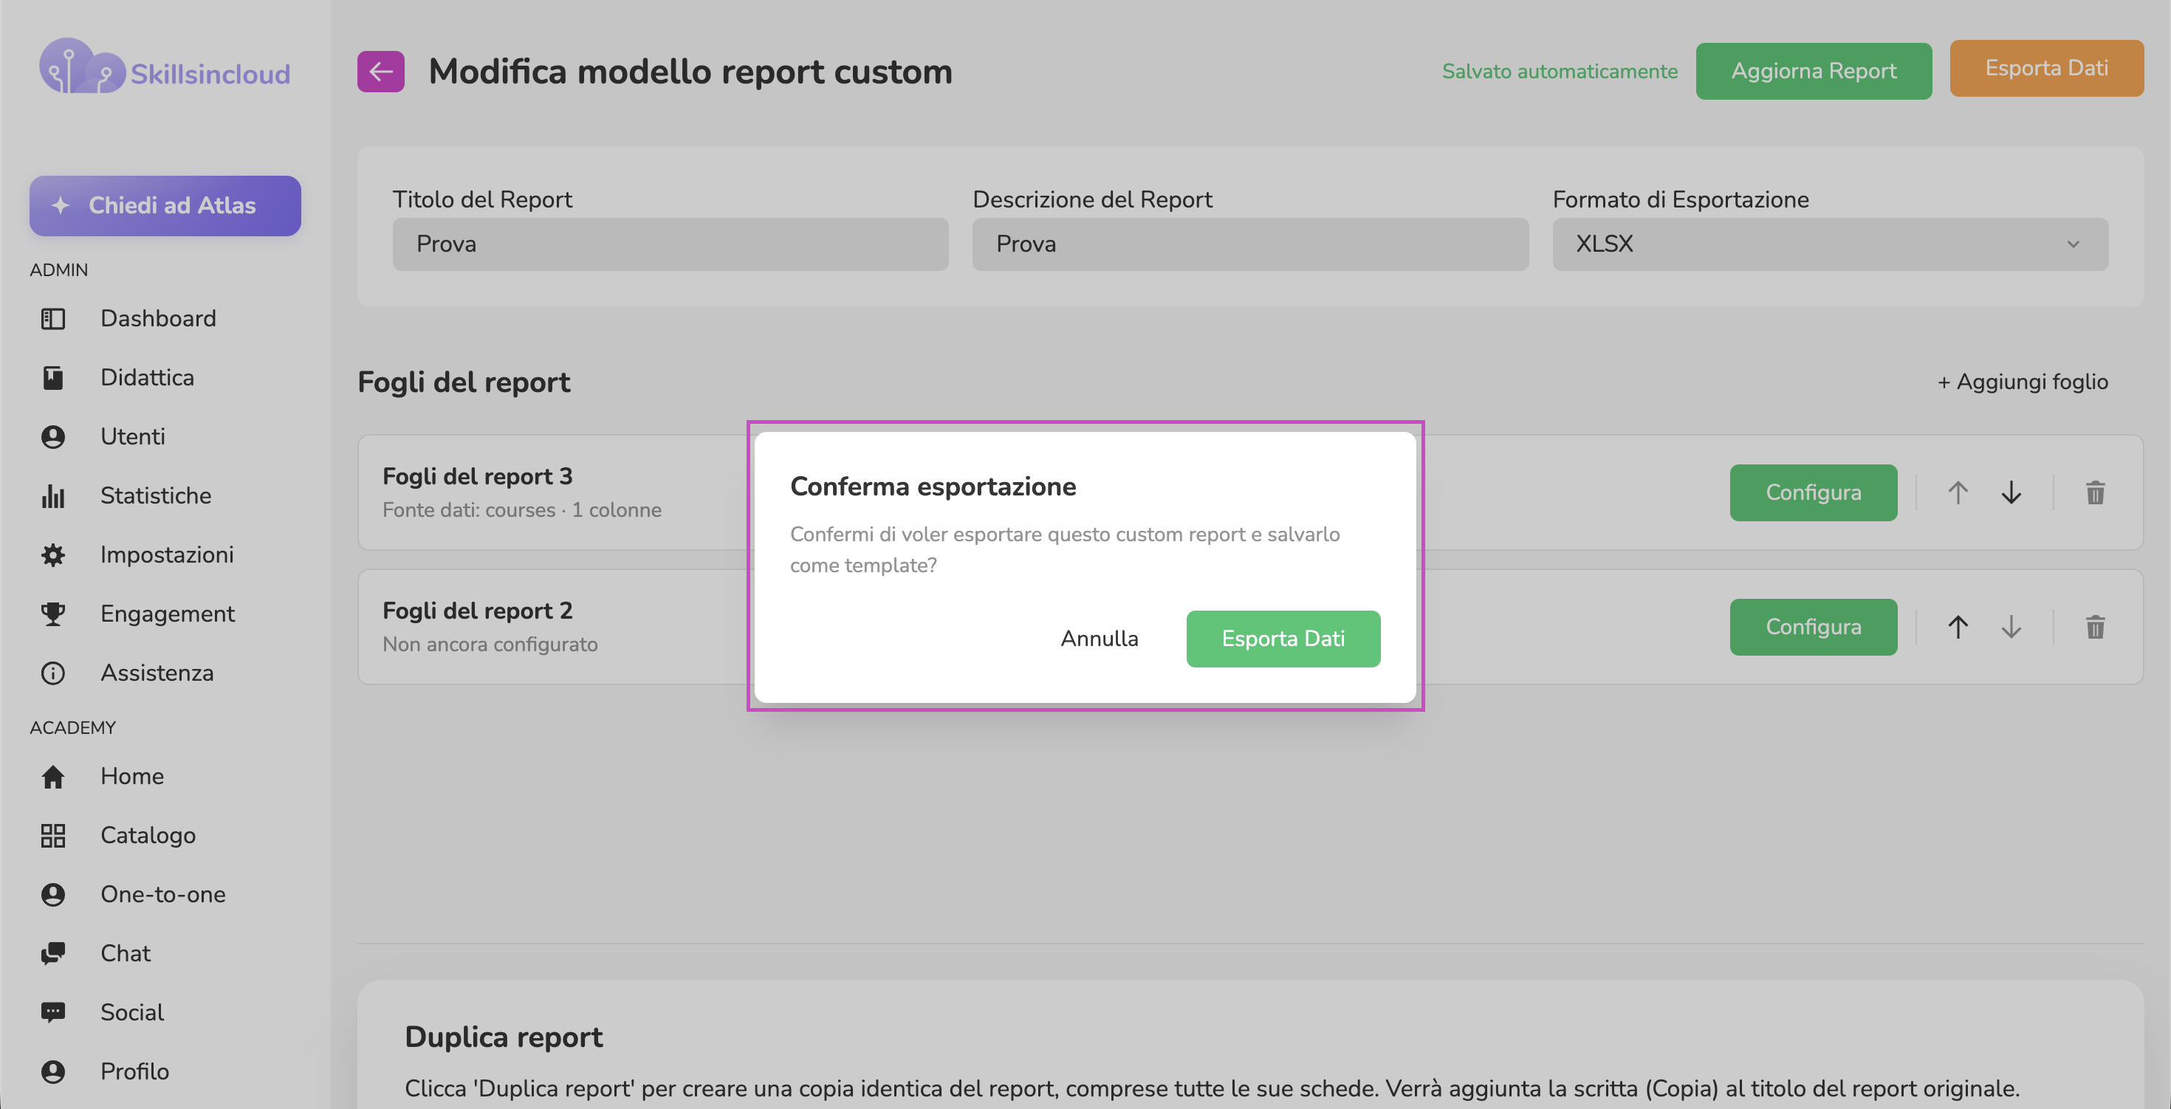Select One-to-one in the Academy menu
Viewport: 2171px width, 1109px height.
(162, 894)
